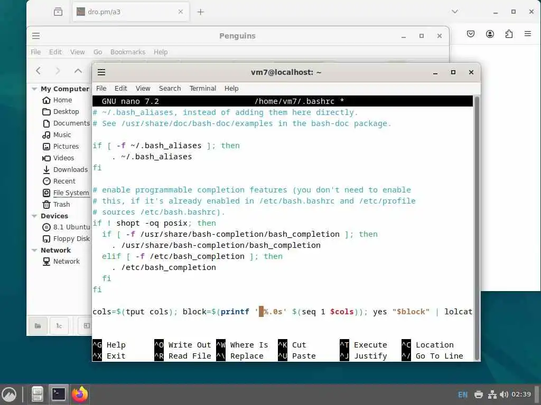Click the printf command in nano
Viewport: 541px width, 405px height.
pos(235,312)
